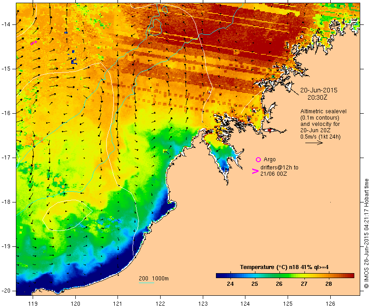Click the magenta Argo circle legend symbol

(258, 160)
